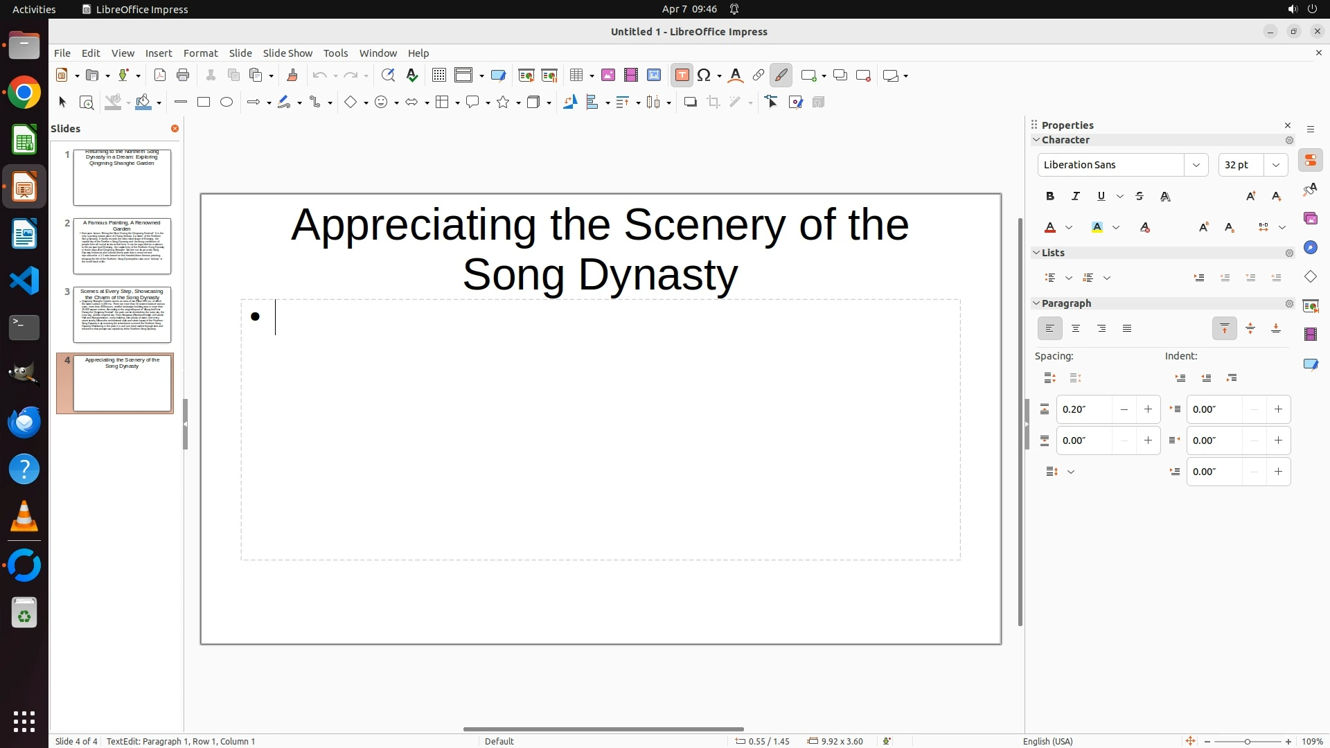
Task: Toggle Italic formatting in sidebar
Action: click(1076, 197)
